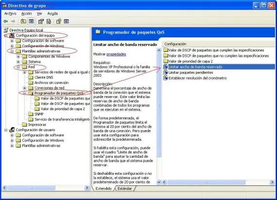Click the Configuración de usuario icon
The width and height of the screenshot is (277, 200).
[x=12, y=130]
